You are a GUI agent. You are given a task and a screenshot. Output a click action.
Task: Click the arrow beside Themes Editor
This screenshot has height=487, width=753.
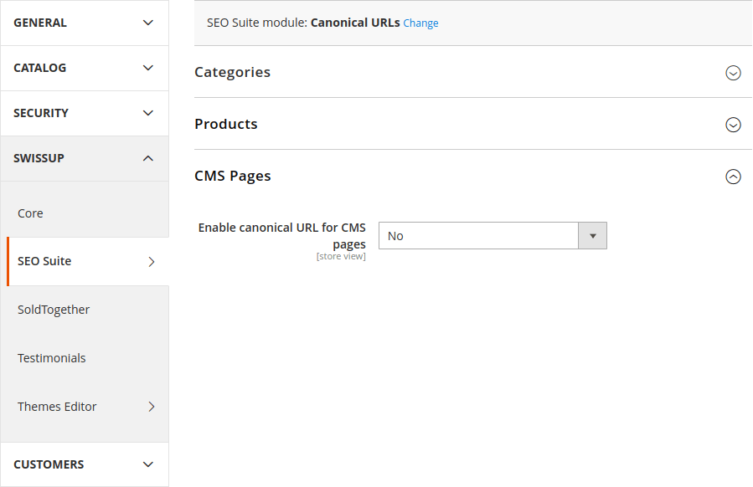tap(152, 407)
